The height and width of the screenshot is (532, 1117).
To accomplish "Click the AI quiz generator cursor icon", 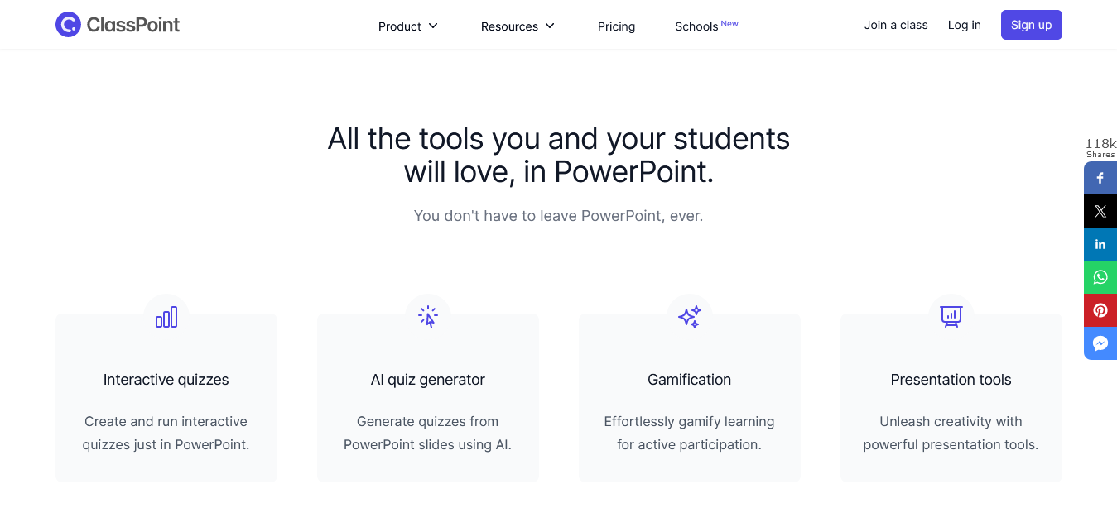I will [428, 317].
